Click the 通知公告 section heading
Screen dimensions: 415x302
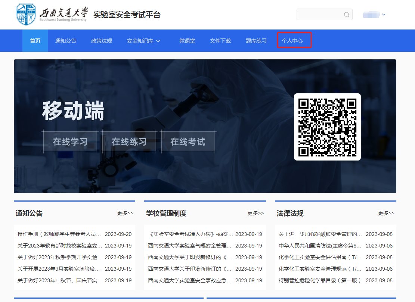(29, 213)
